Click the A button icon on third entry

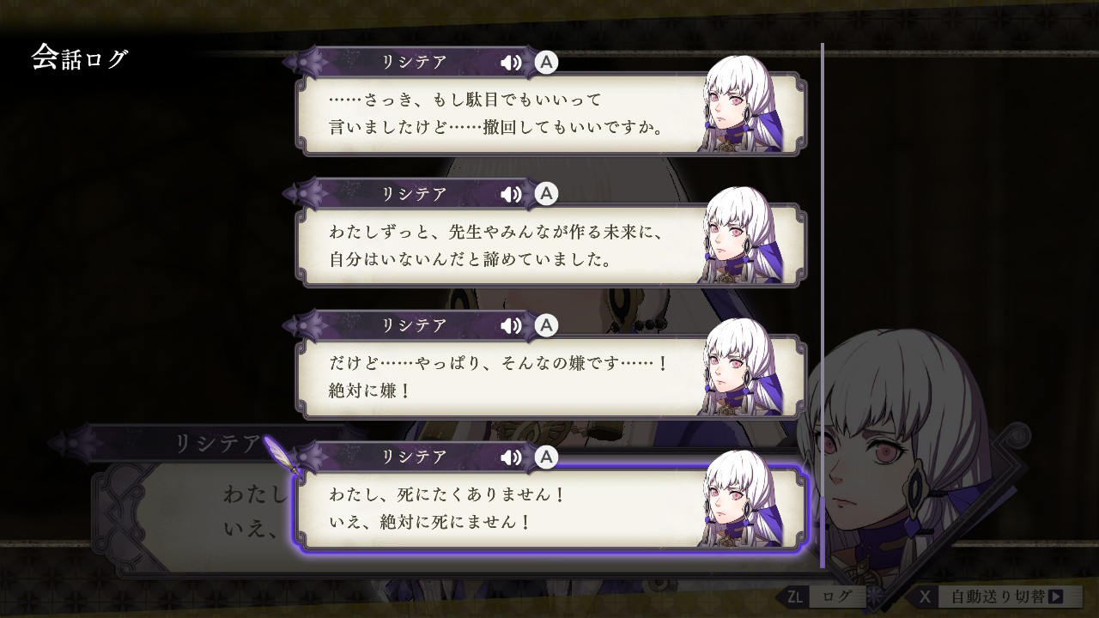(x=546, y=325)
